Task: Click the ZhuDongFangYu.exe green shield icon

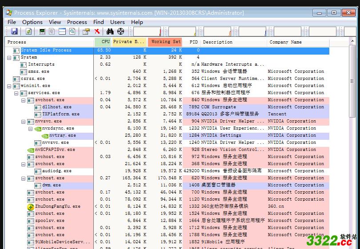Action: pyautogui.click(x=30, y=207)
